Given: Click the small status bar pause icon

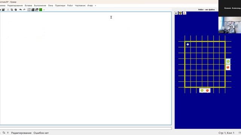Looking at the screenshot, I should (x=8, y=133).
